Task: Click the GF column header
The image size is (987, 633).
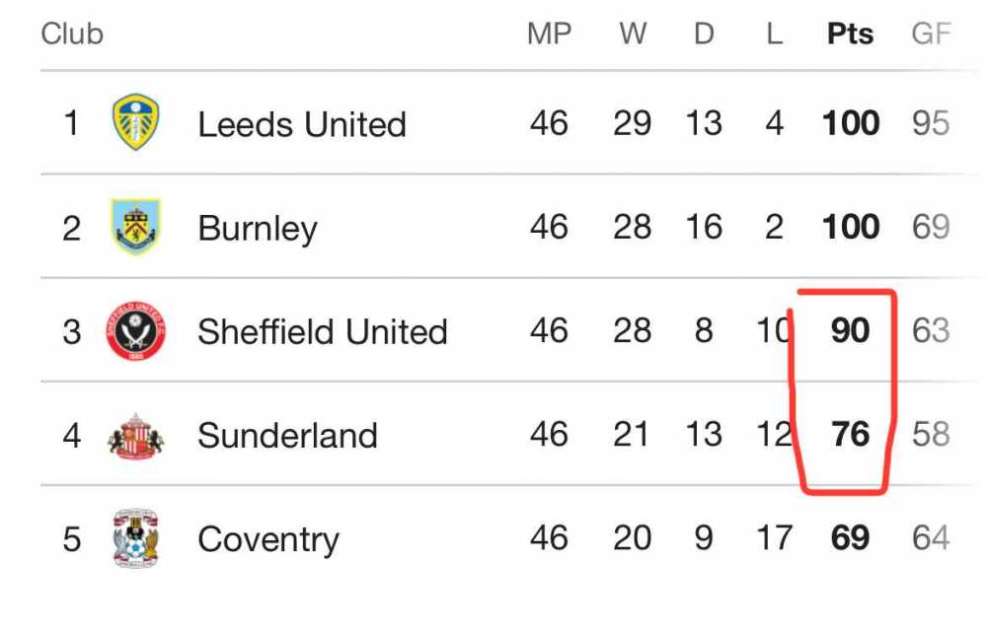Action: pos(931,34)
